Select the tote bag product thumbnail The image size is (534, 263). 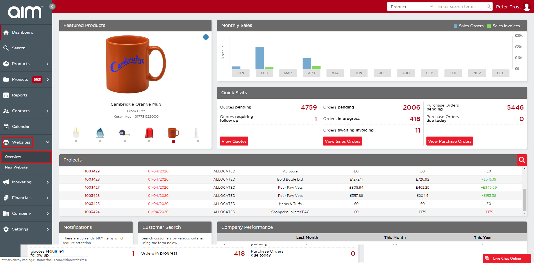tap(76, 133)
